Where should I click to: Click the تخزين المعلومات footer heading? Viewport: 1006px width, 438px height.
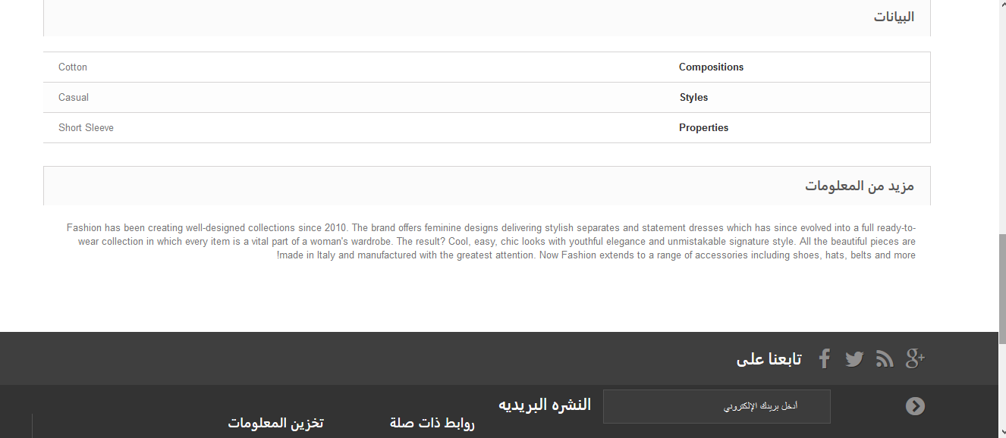pyautogui.click(x=275, y=423)
